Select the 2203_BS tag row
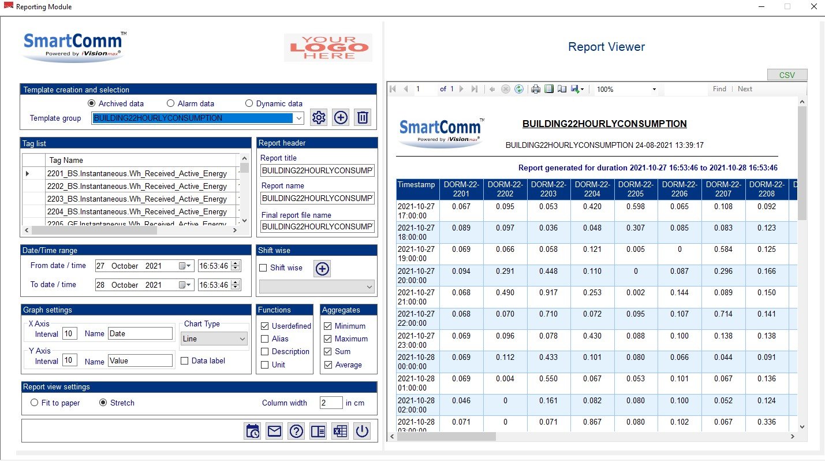 point(137,199)
